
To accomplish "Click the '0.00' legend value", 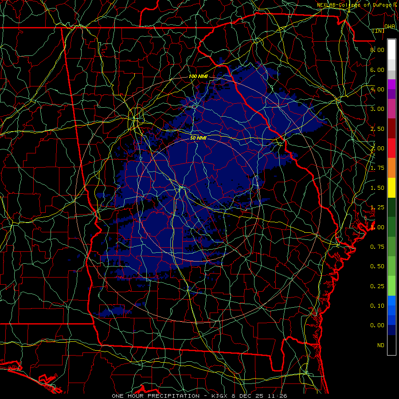I will point(377,325).
